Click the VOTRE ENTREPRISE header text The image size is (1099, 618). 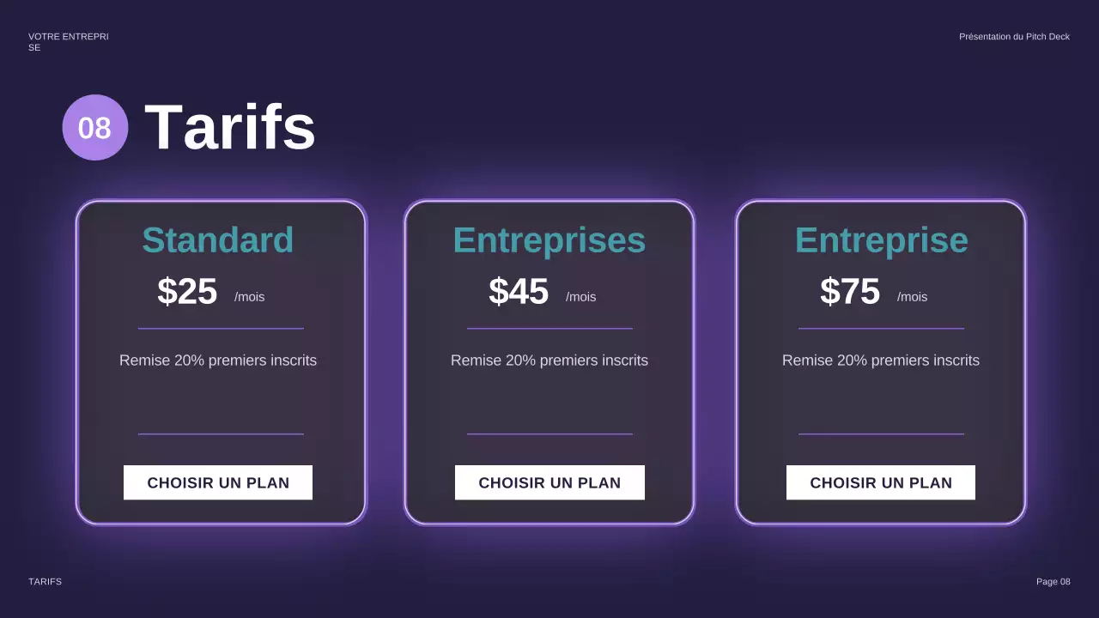(x=68, y=41)
